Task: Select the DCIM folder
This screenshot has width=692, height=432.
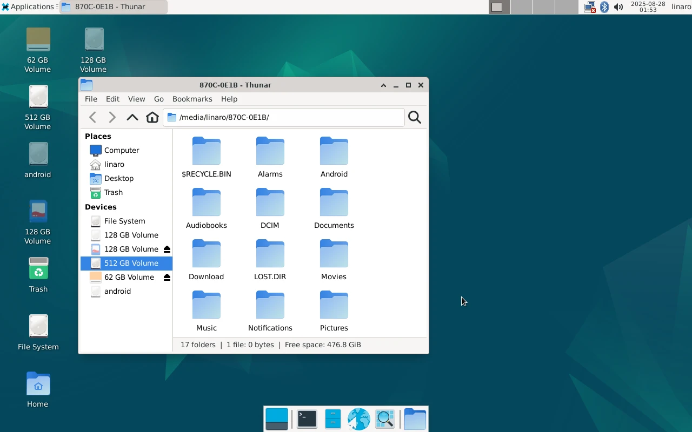Action: [270, 209]
